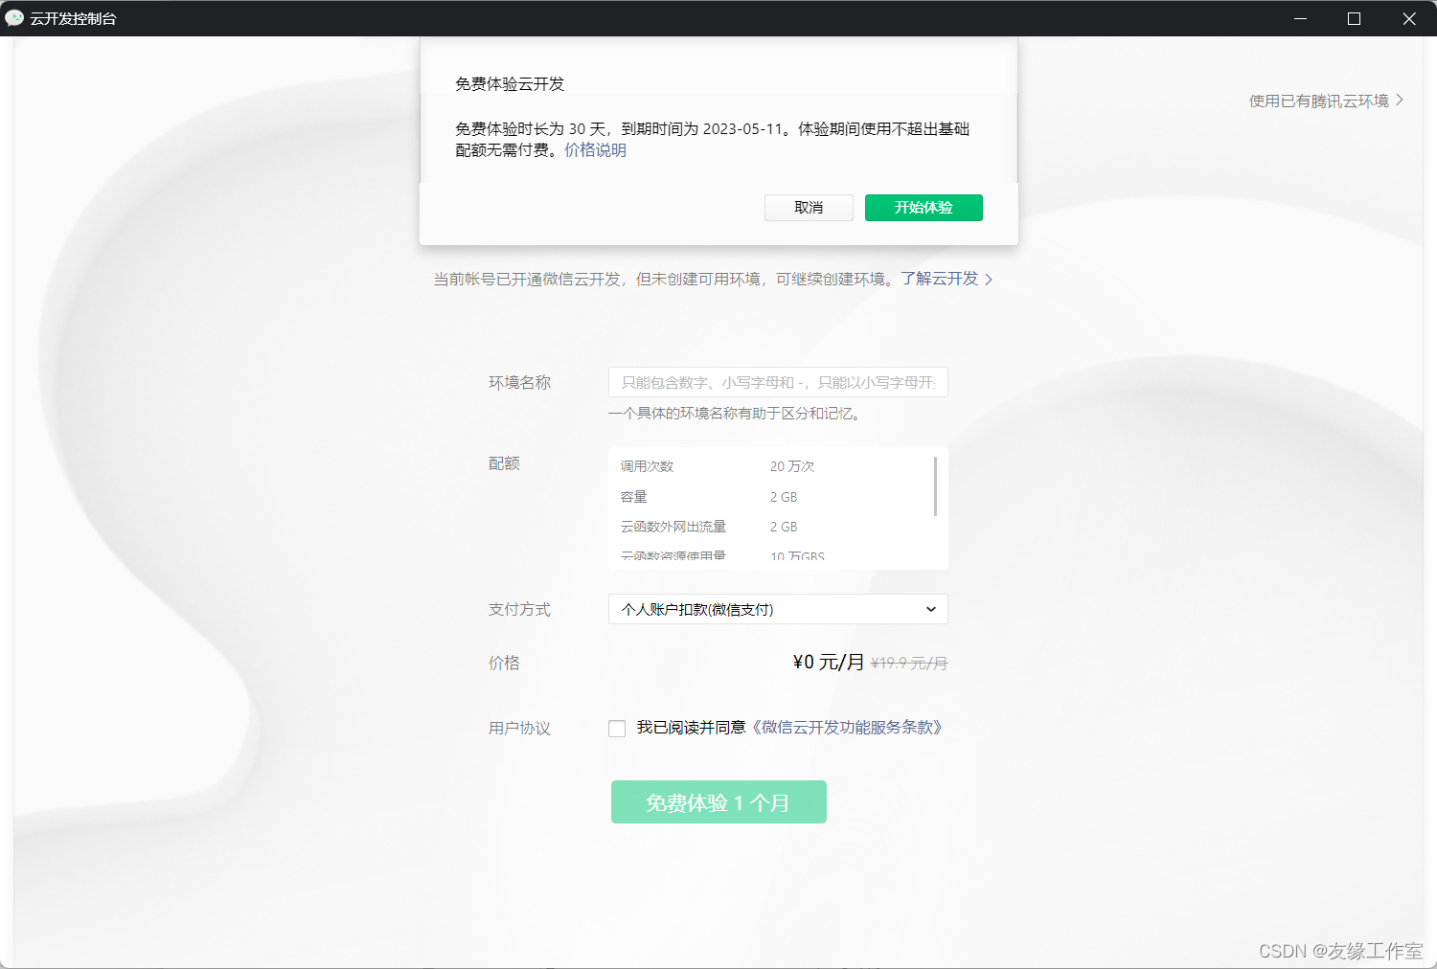Click the WeChat logo in title bar
Image resolution: width=1437 pixels, height=969 pixels.
pos(14,18)
